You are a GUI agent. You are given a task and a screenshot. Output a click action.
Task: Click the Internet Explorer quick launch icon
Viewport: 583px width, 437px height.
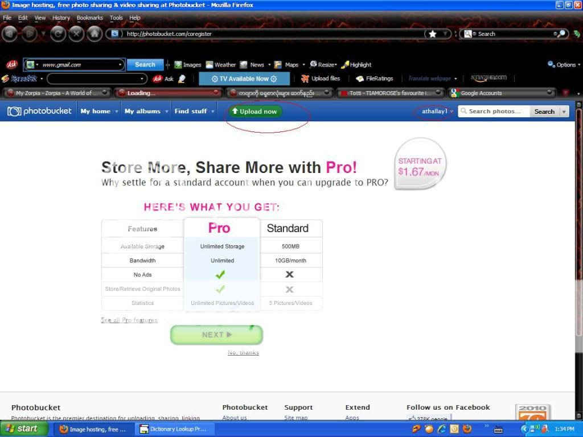coord(441,429)
